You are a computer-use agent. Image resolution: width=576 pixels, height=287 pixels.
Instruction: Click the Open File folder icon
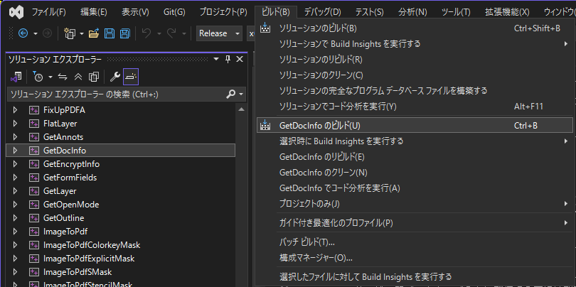point(93,33)
